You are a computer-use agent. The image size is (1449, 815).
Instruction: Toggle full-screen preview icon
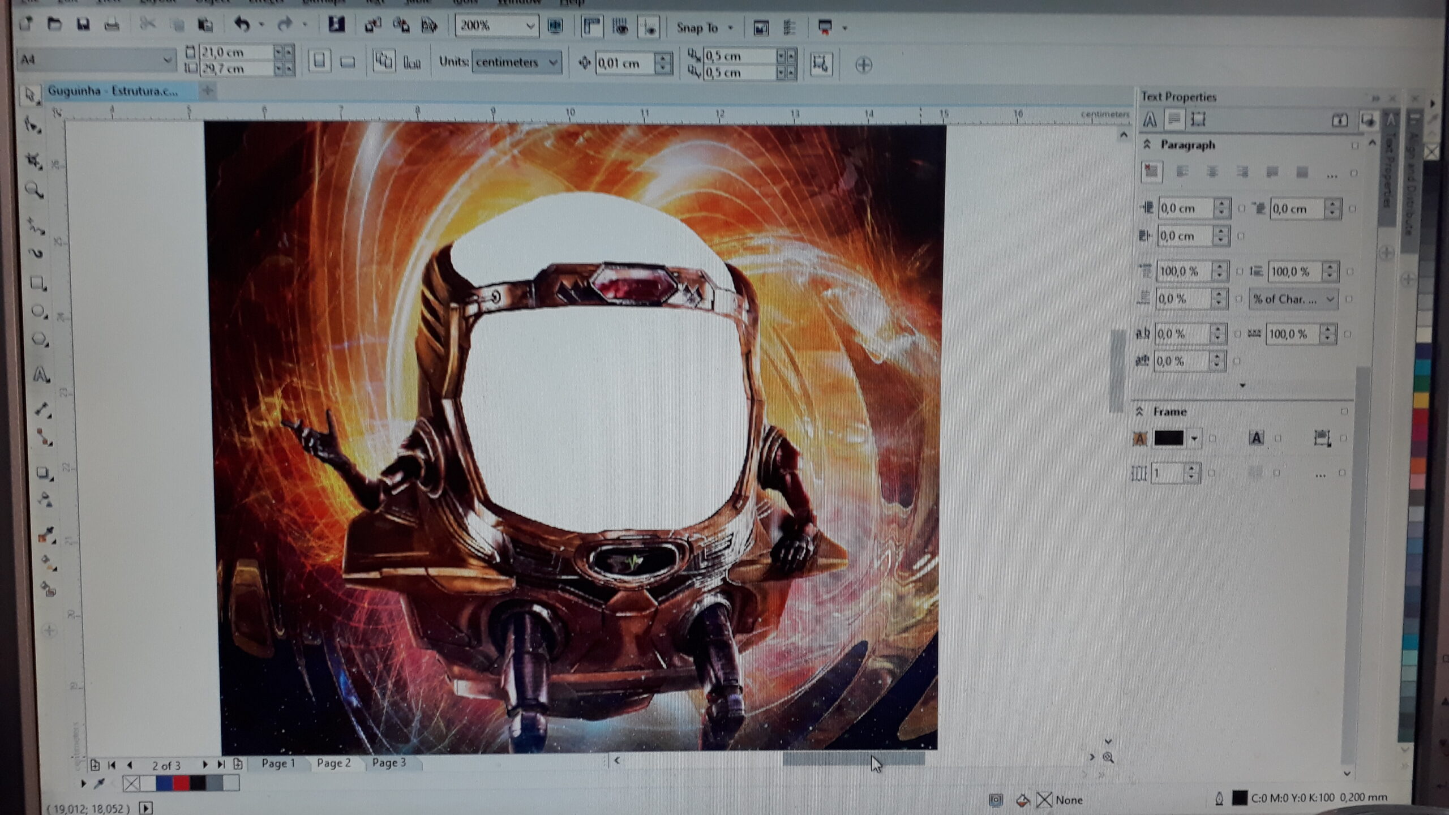pyautogui.click(x=555, y=26)
